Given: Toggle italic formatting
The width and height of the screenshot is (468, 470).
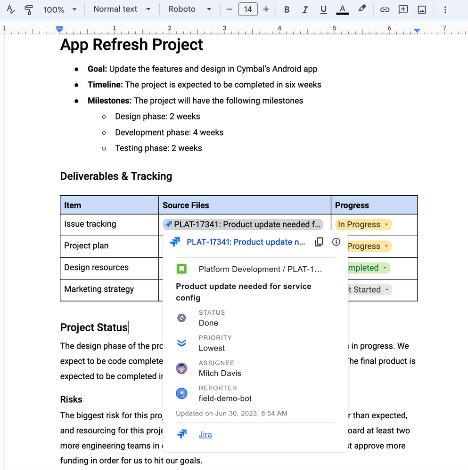Looking at the screenshot, I should tap(305, 9).
